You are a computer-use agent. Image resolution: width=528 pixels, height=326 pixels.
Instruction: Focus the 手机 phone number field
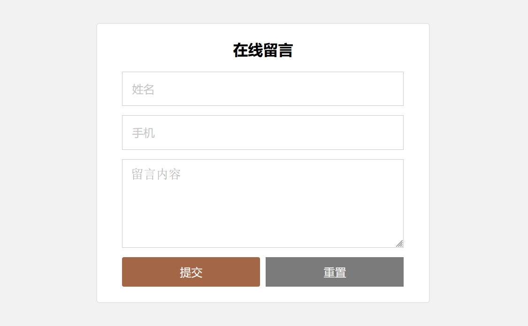(263, 133)
